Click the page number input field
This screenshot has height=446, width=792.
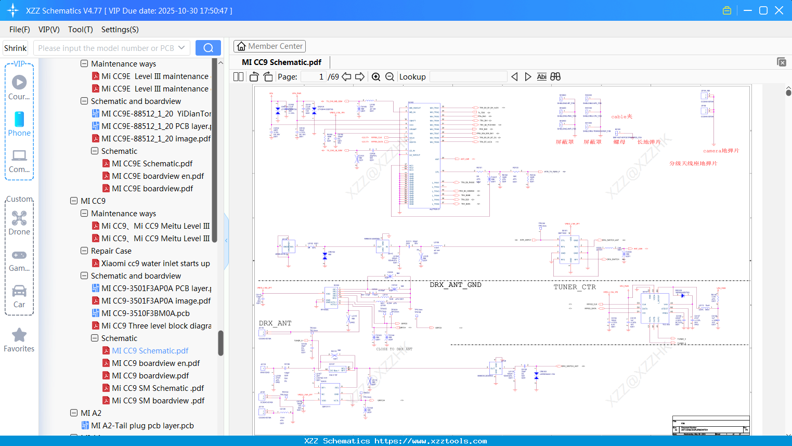tap(313, 76)
